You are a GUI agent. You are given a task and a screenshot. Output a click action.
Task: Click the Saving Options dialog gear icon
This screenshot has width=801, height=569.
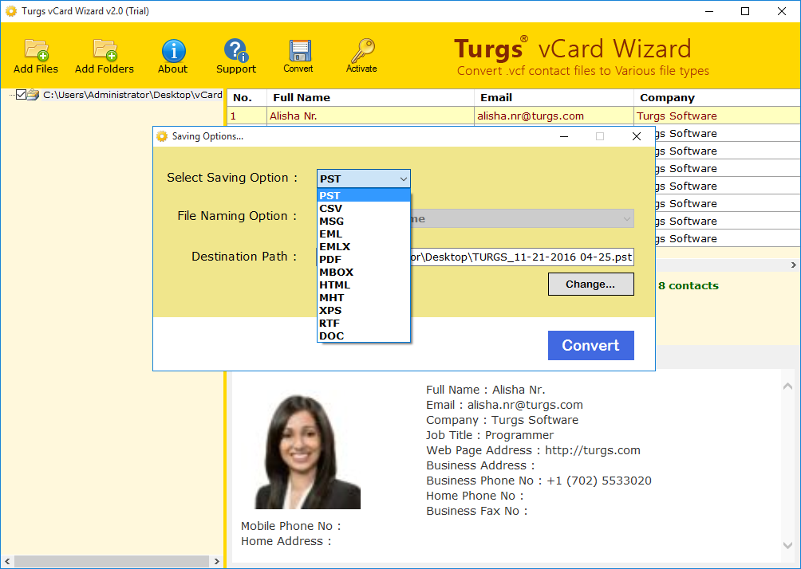click(x=162, y=136)
